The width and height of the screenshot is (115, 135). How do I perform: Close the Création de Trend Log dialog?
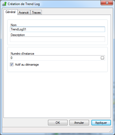(107, 3)
